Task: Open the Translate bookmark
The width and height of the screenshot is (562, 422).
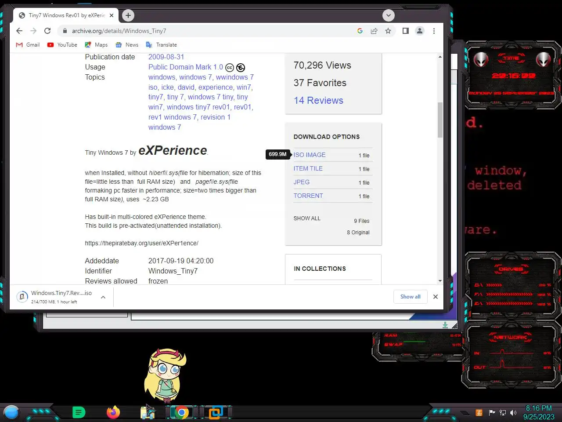Action: click(x=161, y=45)
